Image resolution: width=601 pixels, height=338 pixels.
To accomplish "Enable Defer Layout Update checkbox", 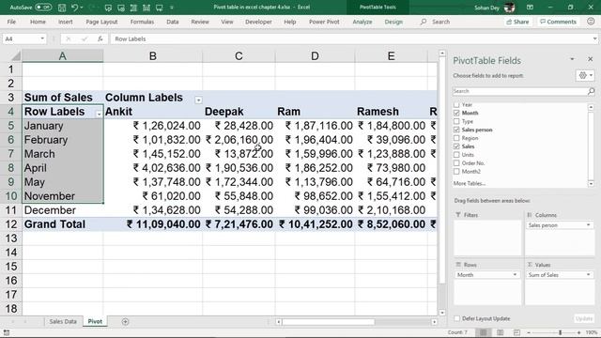I will (457, 318).
